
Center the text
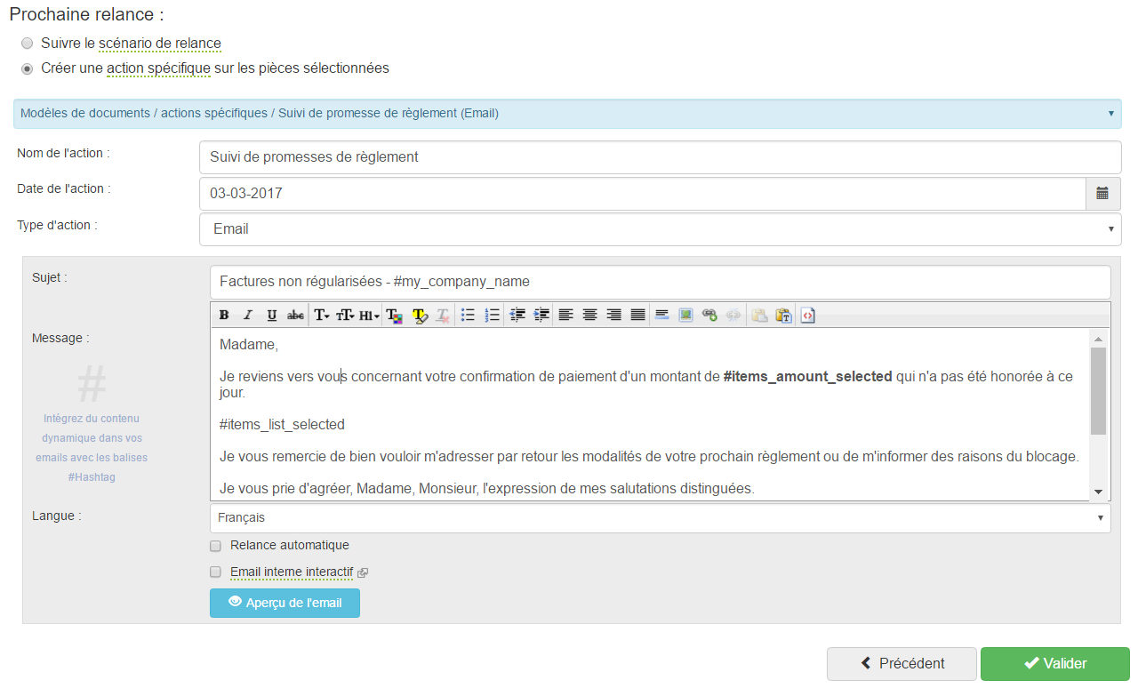pyautogui.click(x=589, y=315)
